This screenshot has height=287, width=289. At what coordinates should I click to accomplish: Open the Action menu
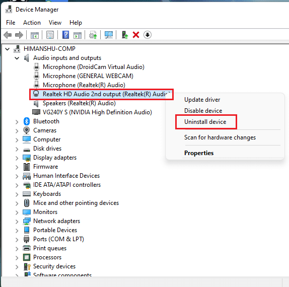click(x=32, y=23)
